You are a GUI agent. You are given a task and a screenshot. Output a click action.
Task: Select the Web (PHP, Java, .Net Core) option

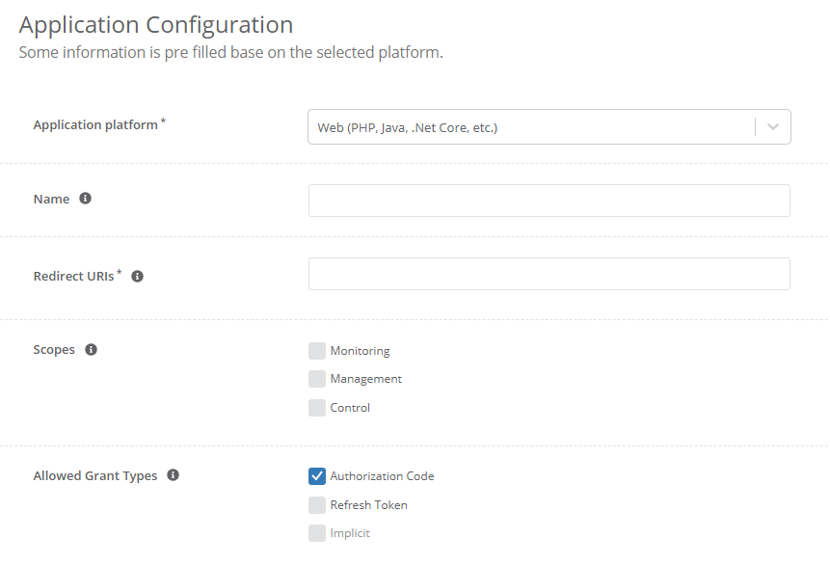coord(409,126)
